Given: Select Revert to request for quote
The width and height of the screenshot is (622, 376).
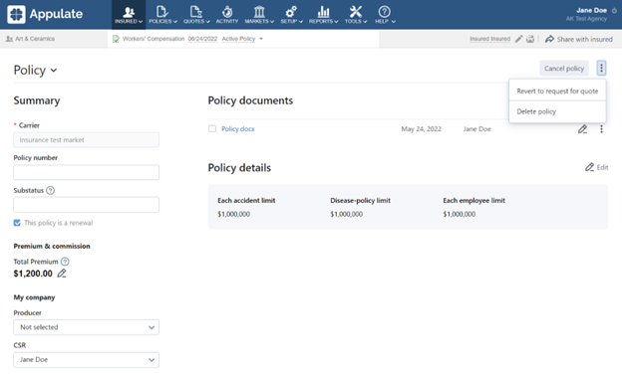Looking at the screenshot, I should coord(557,92).
